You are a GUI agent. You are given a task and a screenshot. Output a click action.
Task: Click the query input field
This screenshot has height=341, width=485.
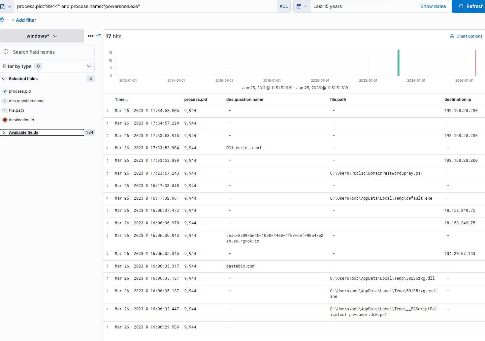click(145, 6)
